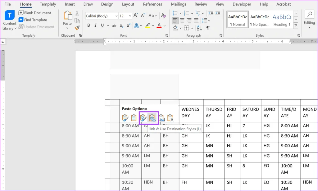Viewport: 318px width, 191px height.
Task: Click the Show/Hide paragraph marks icon
Action: pyautogui.click(x=208, y=28)
